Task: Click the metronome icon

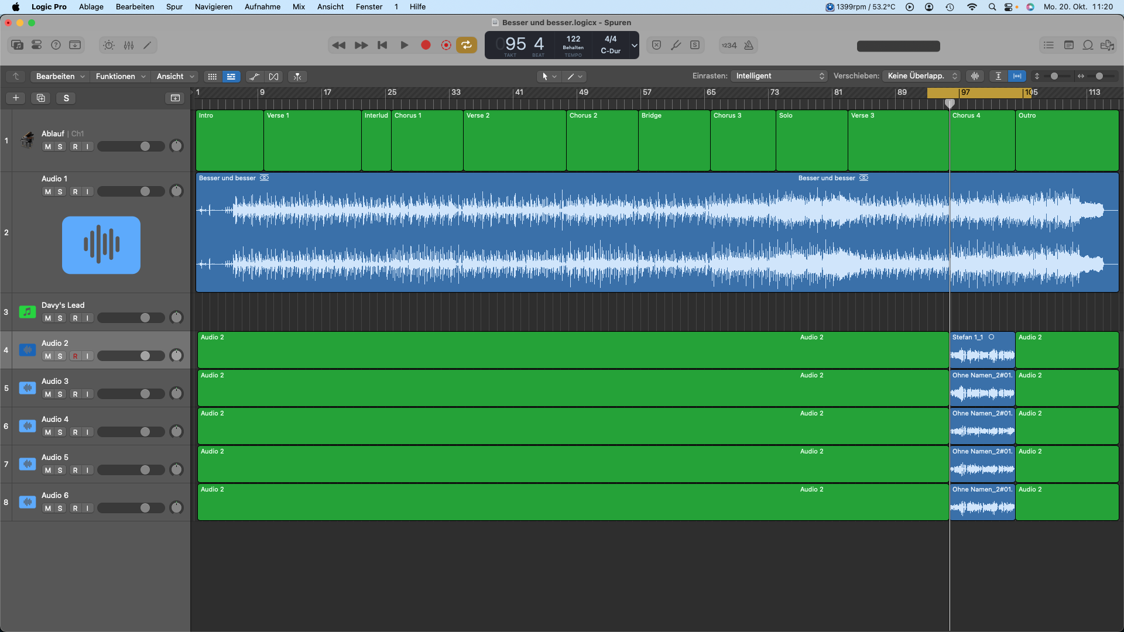Action: coord(749,45)
